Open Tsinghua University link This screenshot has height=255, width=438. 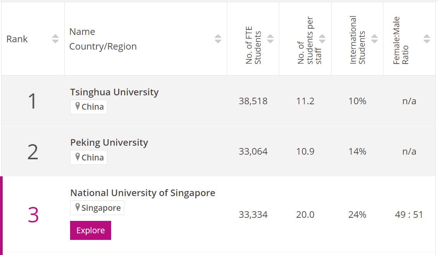coord(114,92)
